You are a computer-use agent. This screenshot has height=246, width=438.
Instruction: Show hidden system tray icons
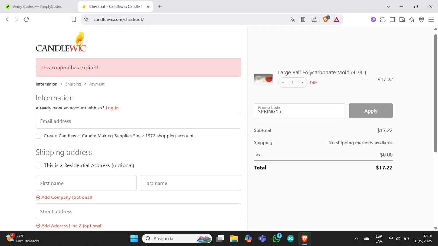pyautogui.click(x=356, y=239)
